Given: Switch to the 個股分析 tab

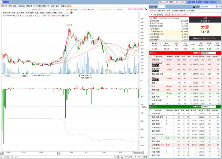Looking at the screenshot, I should click(x=46, y=6).
